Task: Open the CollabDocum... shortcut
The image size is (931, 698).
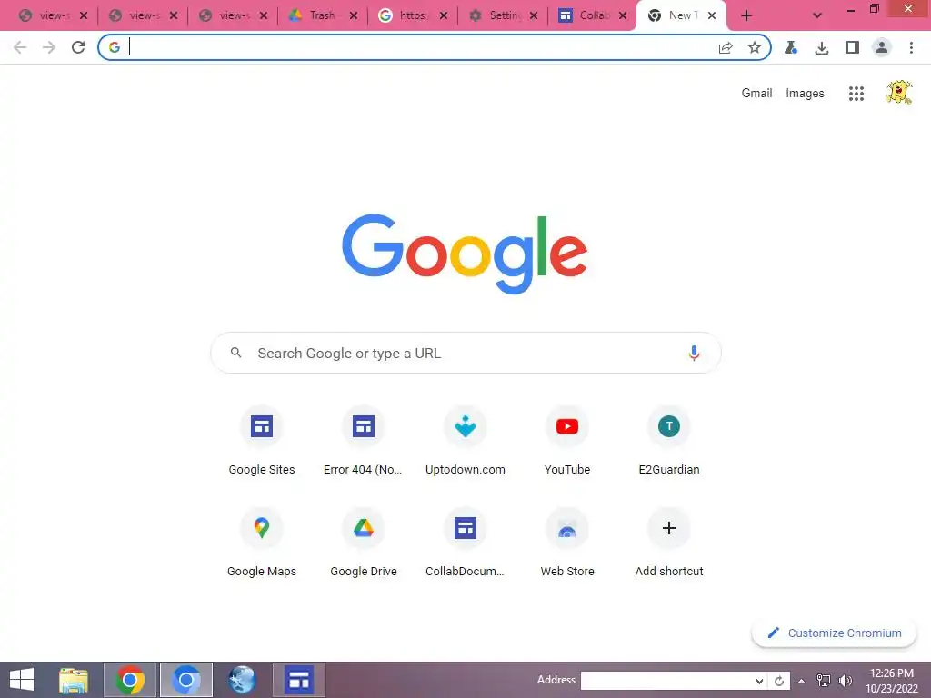Action: click(465, 543)
